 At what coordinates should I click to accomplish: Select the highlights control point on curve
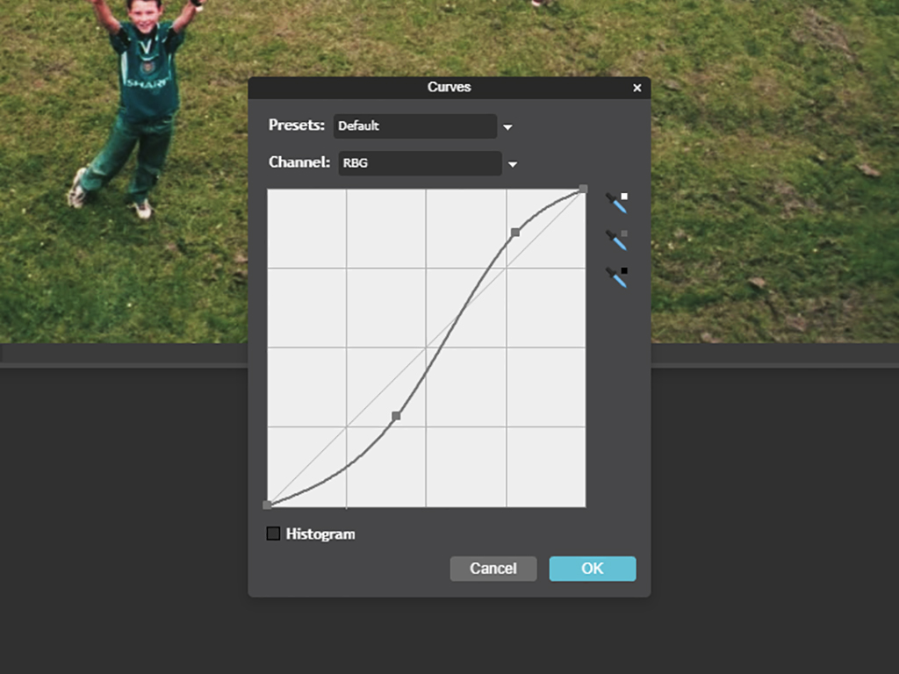pos(515,233)
